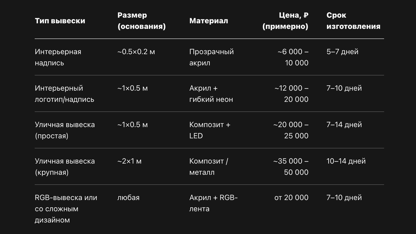Click the 'Размер (основания)' column header
The image size is (416, 234).
141,21
